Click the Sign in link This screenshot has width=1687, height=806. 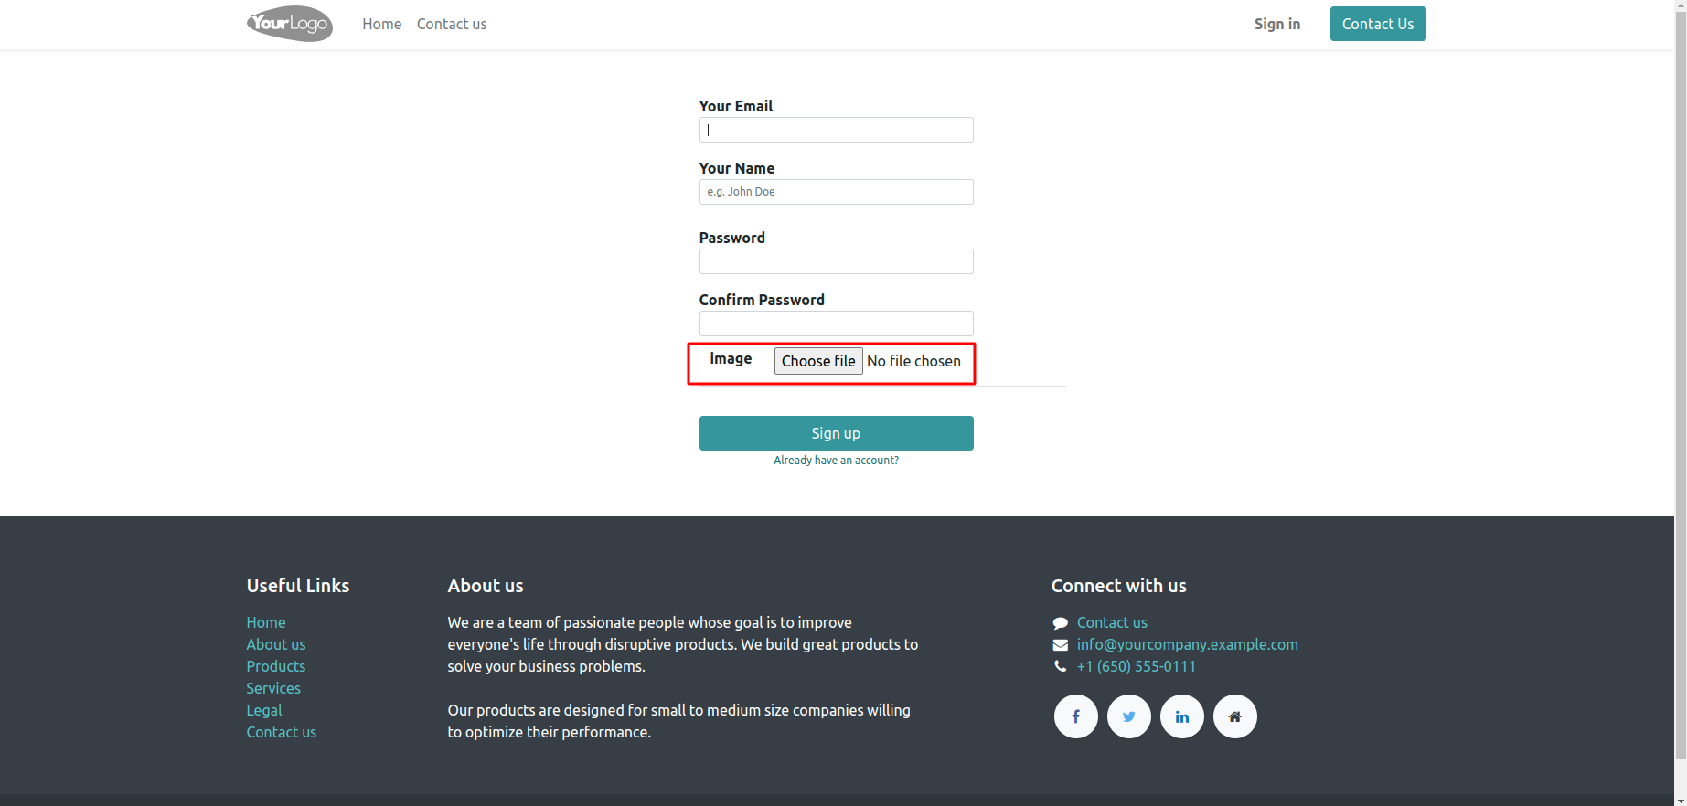pyautogui.click(x=1276, y=24)
